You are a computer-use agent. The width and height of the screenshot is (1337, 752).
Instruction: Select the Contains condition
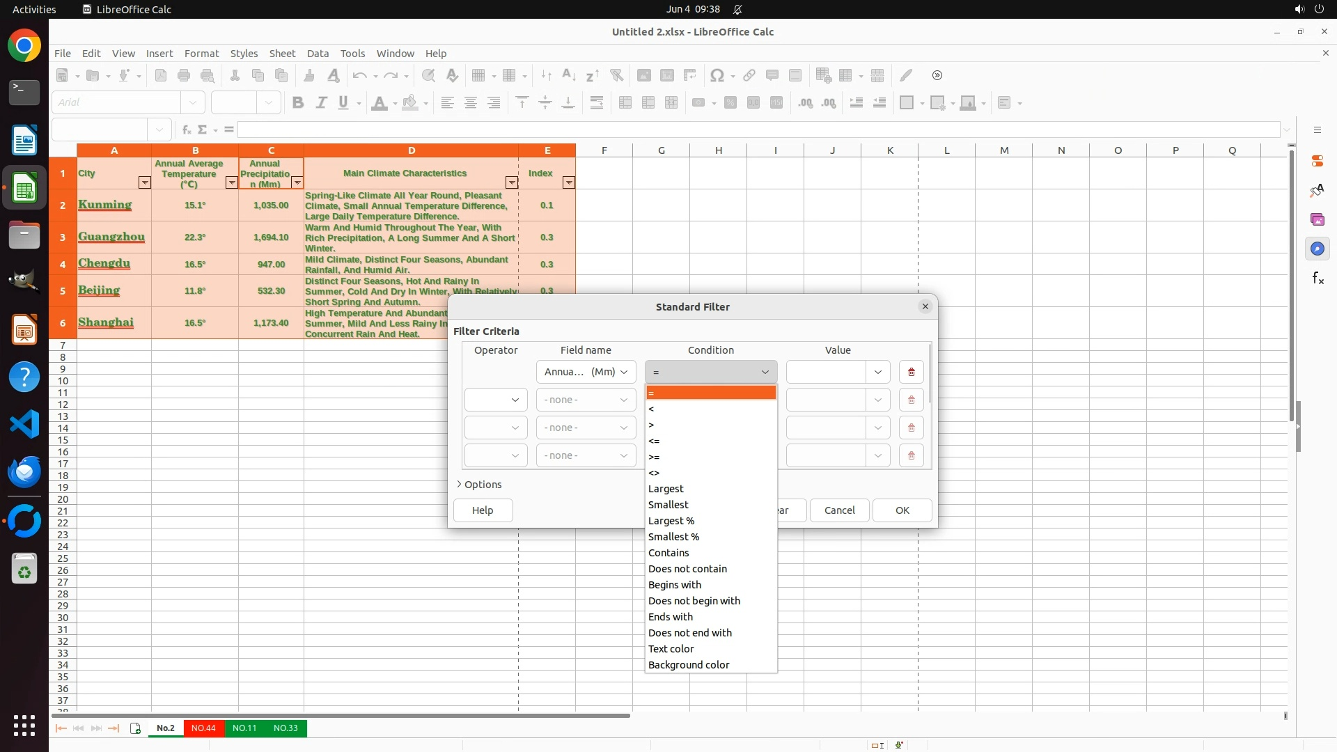[x=668, y=553]
